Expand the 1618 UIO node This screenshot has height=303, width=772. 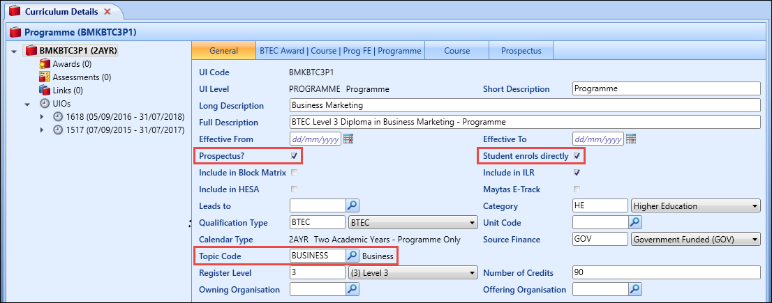[x=42, y=117]
